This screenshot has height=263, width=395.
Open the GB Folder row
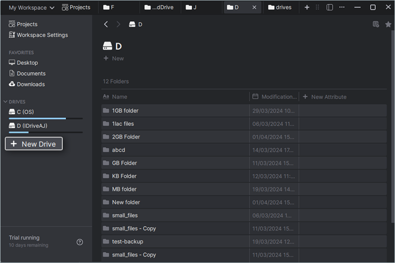pos(244,163)
